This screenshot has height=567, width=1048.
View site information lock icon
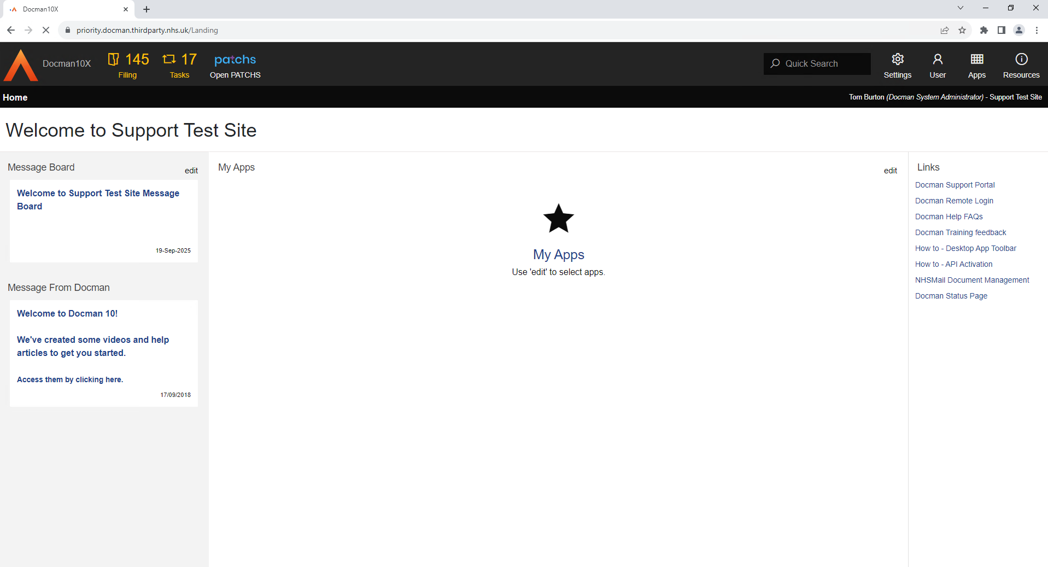click(68, 30)
